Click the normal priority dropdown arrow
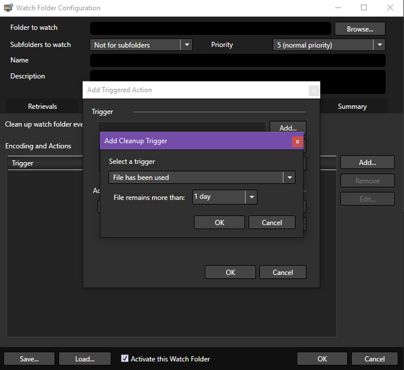Screen dimensions: 404x370 click(x=379, y=45)
